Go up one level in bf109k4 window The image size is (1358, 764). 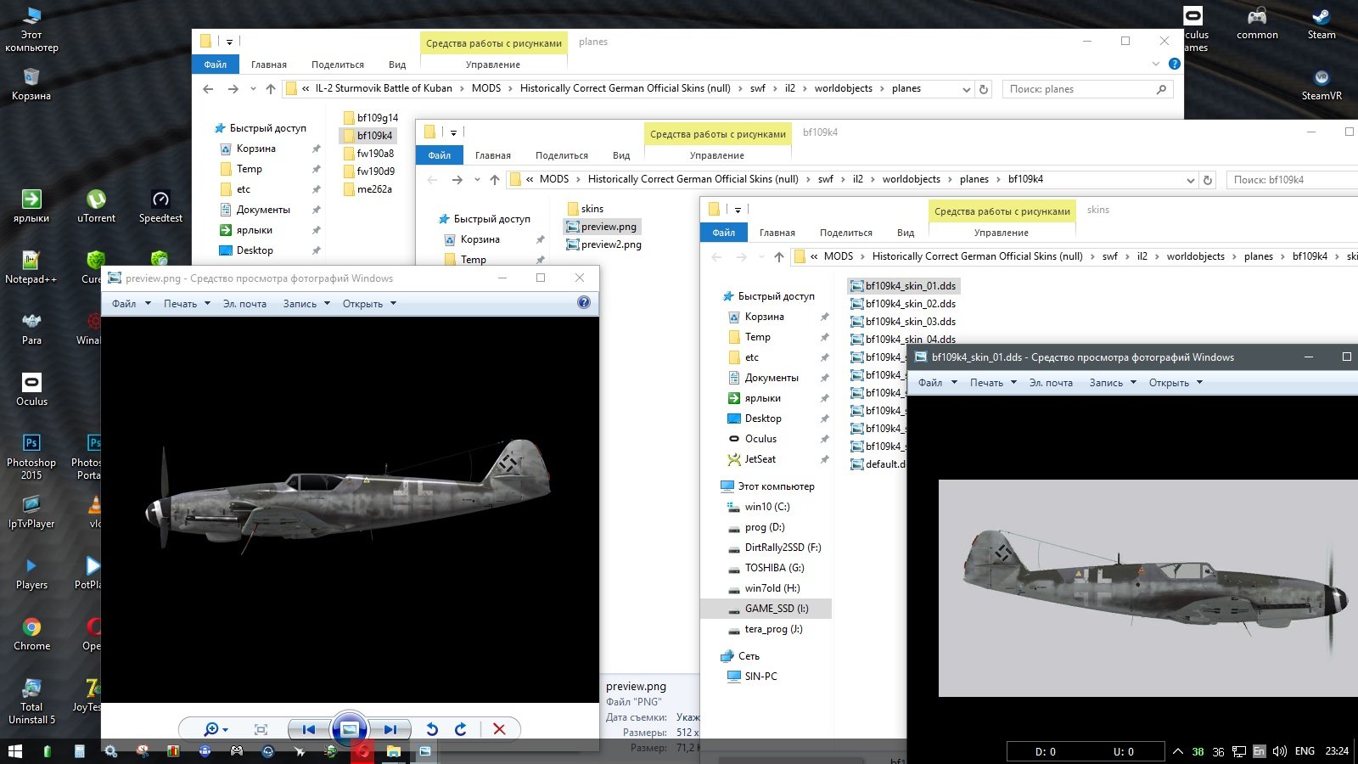click(x=495, y=180)
